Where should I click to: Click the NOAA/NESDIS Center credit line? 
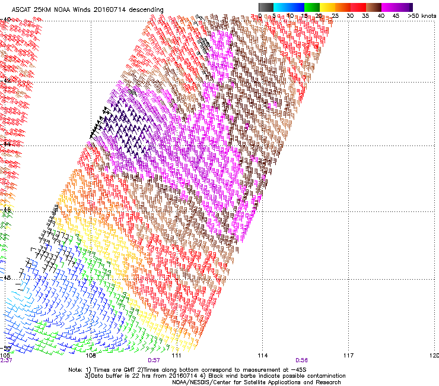[256, 382]
